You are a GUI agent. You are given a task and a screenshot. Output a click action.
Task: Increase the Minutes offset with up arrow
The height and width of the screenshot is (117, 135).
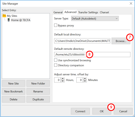point(85,79)
